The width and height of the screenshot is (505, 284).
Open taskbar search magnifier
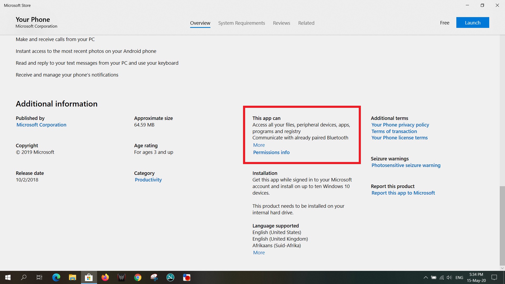click(24, 277)
